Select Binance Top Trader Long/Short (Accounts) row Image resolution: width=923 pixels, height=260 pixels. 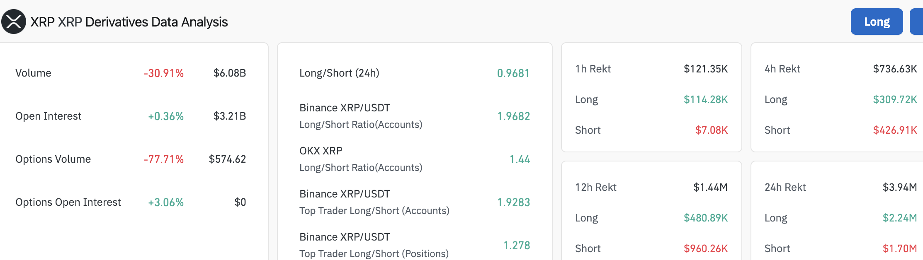coord(415,202)
